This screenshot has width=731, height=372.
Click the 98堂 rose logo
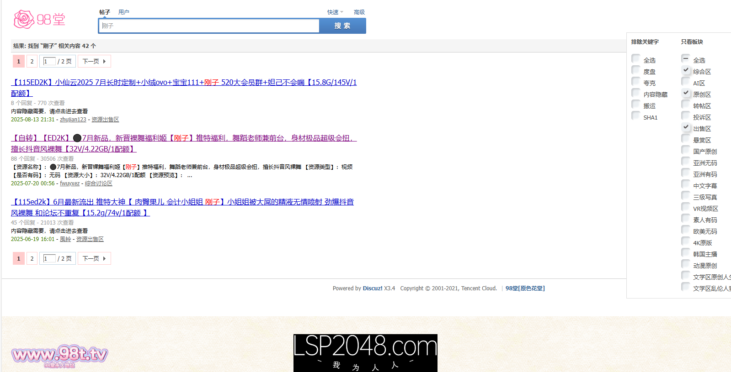coord(39,19)
